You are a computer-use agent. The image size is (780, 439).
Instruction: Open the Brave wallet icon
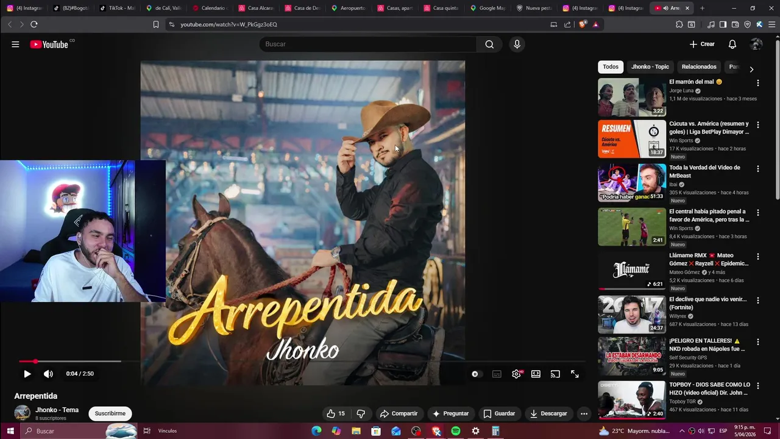coord(735,24)
